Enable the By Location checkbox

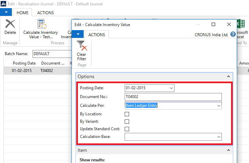pyautogui.click(x=127, y=114)
